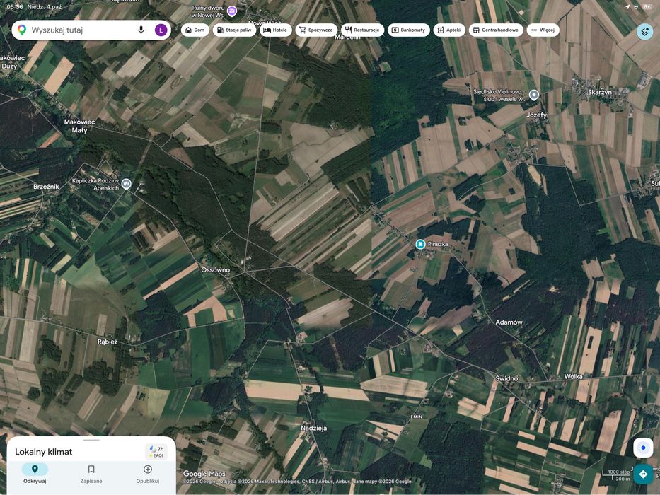
Task: Switch to the 'Zapisane' tab
Action: coord(91,474)
